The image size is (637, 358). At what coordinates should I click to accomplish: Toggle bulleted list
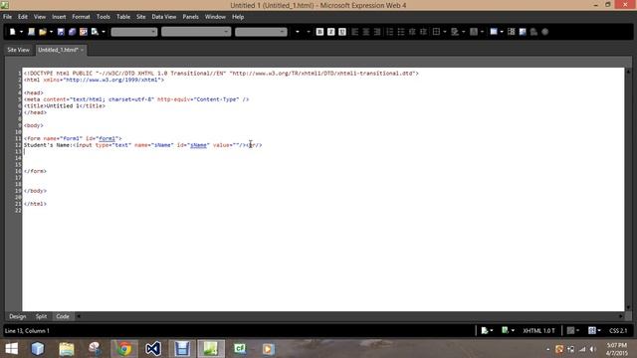[x=401, y=32]
